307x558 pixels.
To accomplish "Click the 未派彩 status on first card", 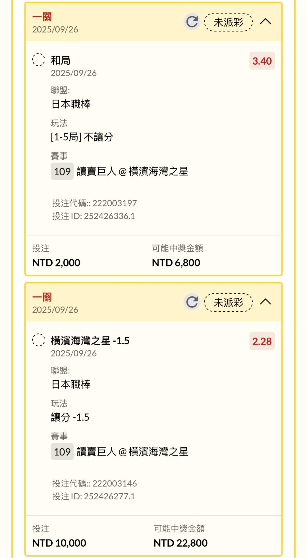I will (228, 22).
